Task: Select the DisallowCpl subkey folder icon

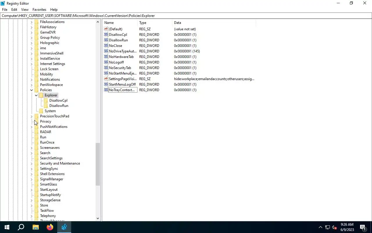Action: (46, 100)
